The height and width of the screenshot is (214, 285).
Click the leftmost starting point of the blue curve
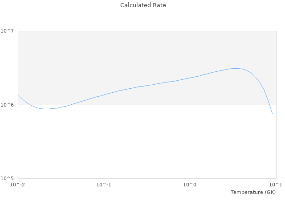[x=18, y=95]
